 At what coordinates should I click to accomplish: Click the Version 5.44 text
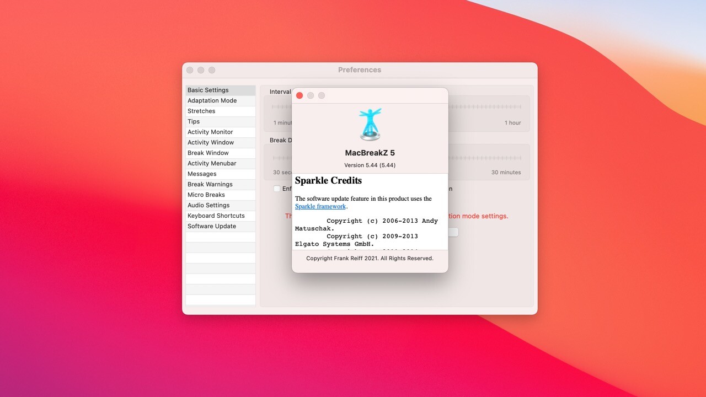click(x=370, y=165)
